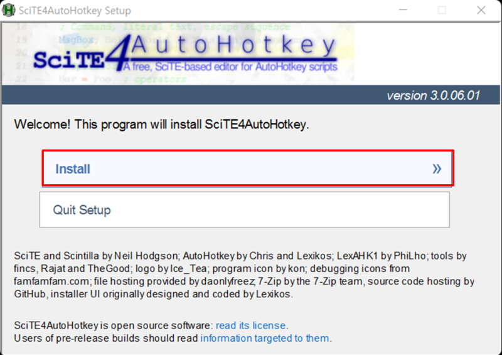The width and height of the screenshot is (502, 355).
Task: Click the credits text mentioning Neil Hodgson
Action: click(x=244, y=275)
